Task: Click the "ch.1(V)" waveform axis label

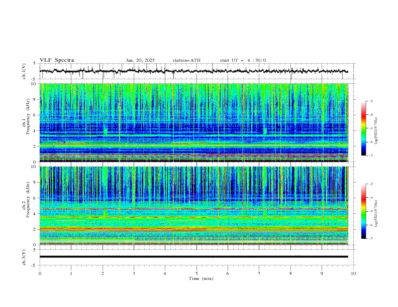Action: pos(24,71)
